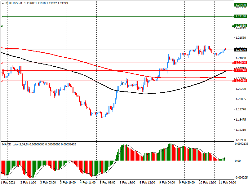This screenshot has width=248, height=186.
Task: Click right-end handle of 1.20940 red line
Action: pos(233,63)
